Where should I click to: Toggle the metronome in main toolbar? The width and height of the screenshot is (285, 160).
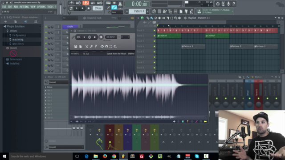[71, 3]
